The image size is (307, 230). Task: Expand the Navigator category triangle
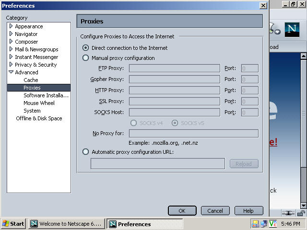(x=11, y=34)
